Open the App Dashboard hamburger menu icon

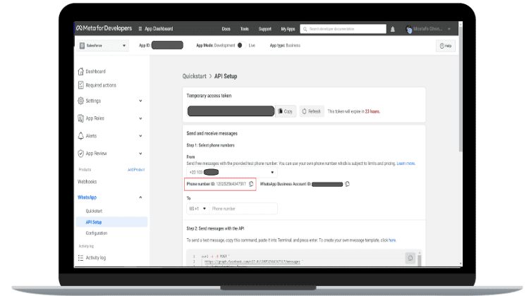tap(140, 29)
